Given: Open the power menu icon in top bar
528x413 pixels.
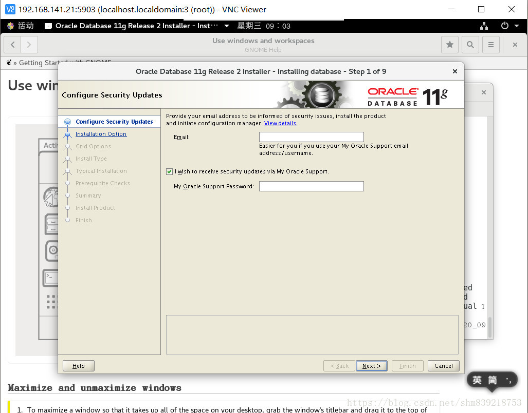Looking at the screenshot, I should tap(504, 26).
